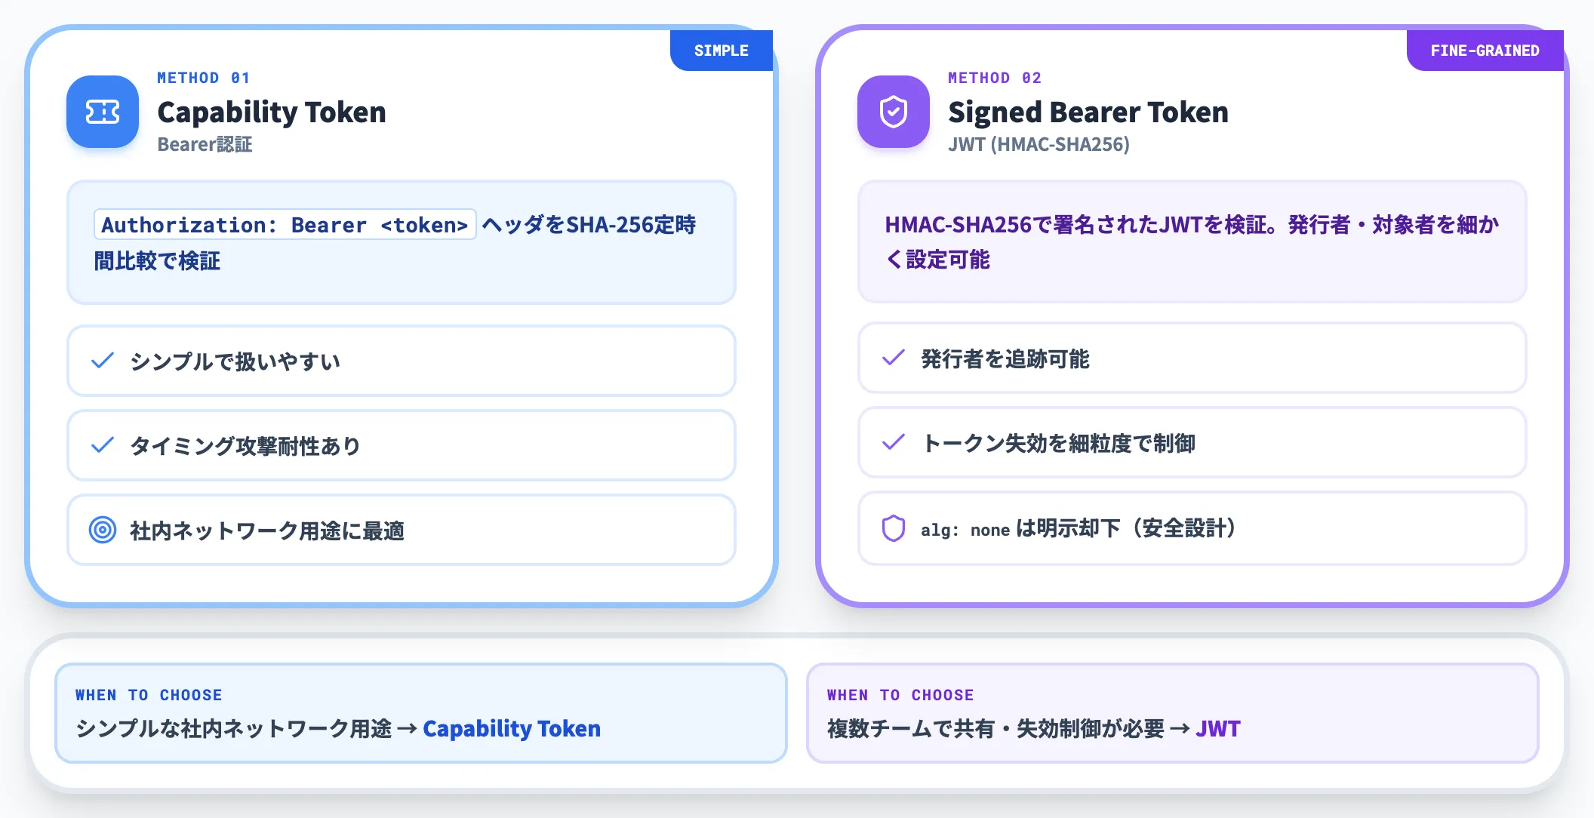The height and width of the screenshot is (818, 1594).
Task: Click the checkmark beside 発行者を追跡可能
Action: (x=894, y=358)
